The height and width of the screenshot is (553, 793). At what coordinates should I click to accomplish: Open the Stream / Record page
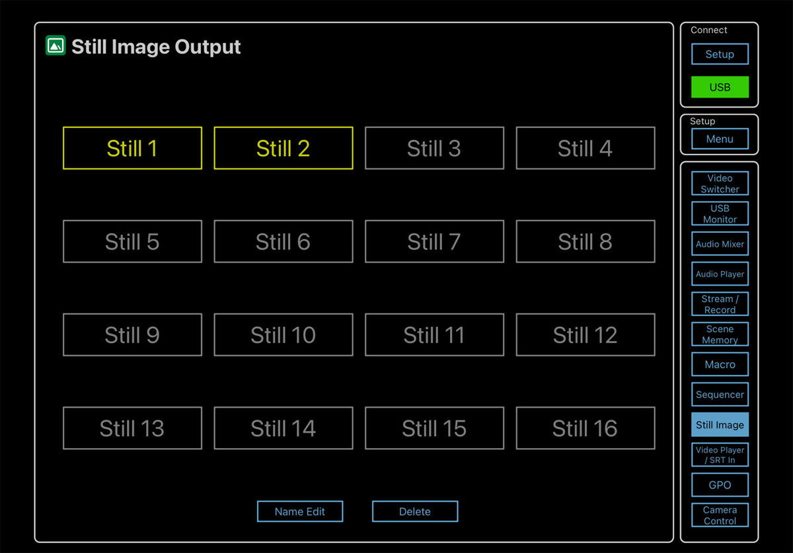(720, 304)
